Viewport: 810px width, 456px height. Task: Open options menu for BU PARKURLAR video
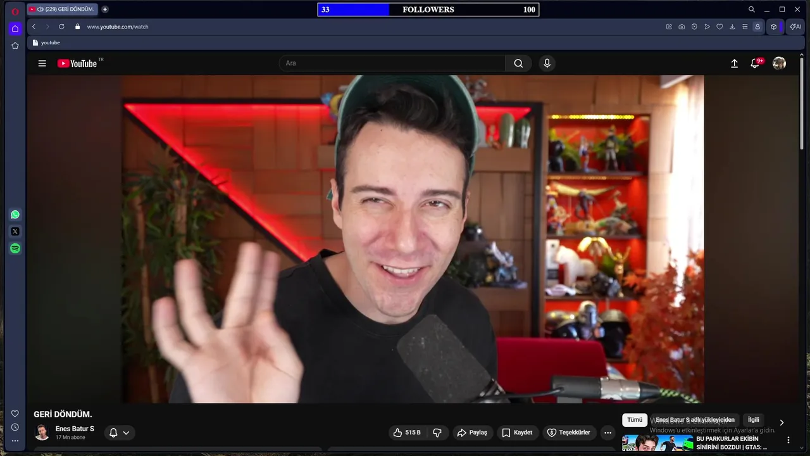point(788,440)
